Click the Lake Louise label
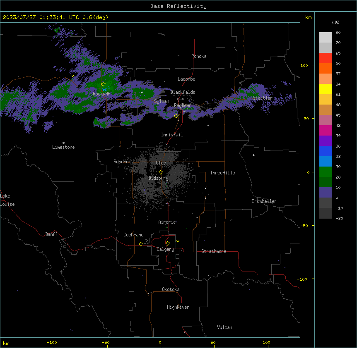This screenshot has width=357, height=348. pos(7,200)
